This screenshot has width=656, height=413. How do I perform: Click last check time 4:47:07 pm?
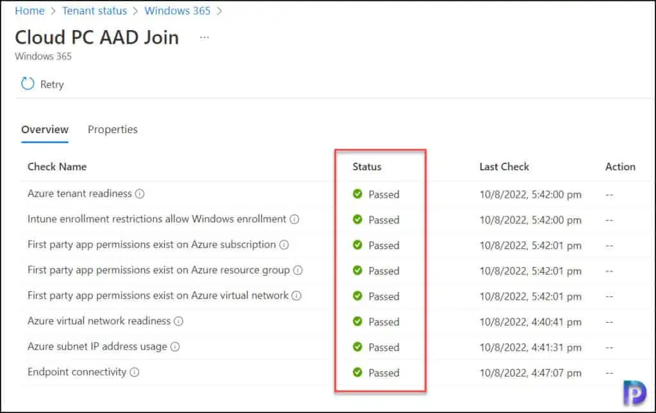pyautogui.click(x=530, y=373)
